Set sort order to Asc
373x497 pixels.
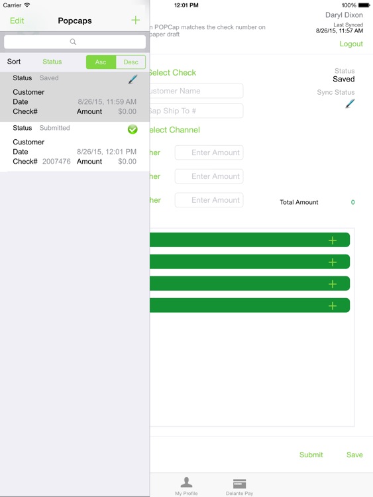click(101, 62)
